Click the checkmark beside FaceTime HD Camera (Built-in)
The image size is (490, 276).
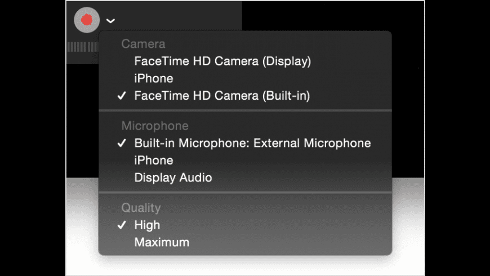pyautogui.click(x=122, y=96)
